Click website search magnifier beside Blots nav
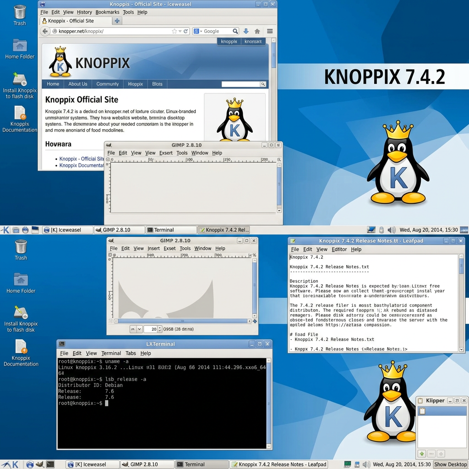 (263, 84)
